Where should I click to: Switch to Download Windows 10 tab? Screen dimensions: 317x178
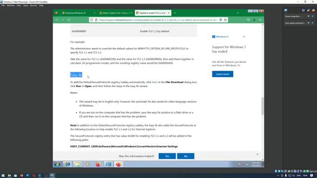point(78,13)
